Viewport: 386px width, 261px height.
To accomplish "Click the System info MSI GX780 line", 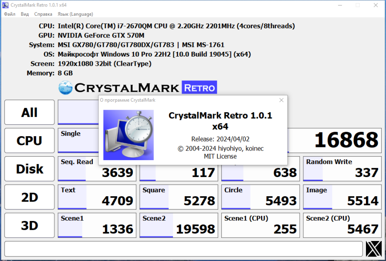I will click(x=141, y=45).
